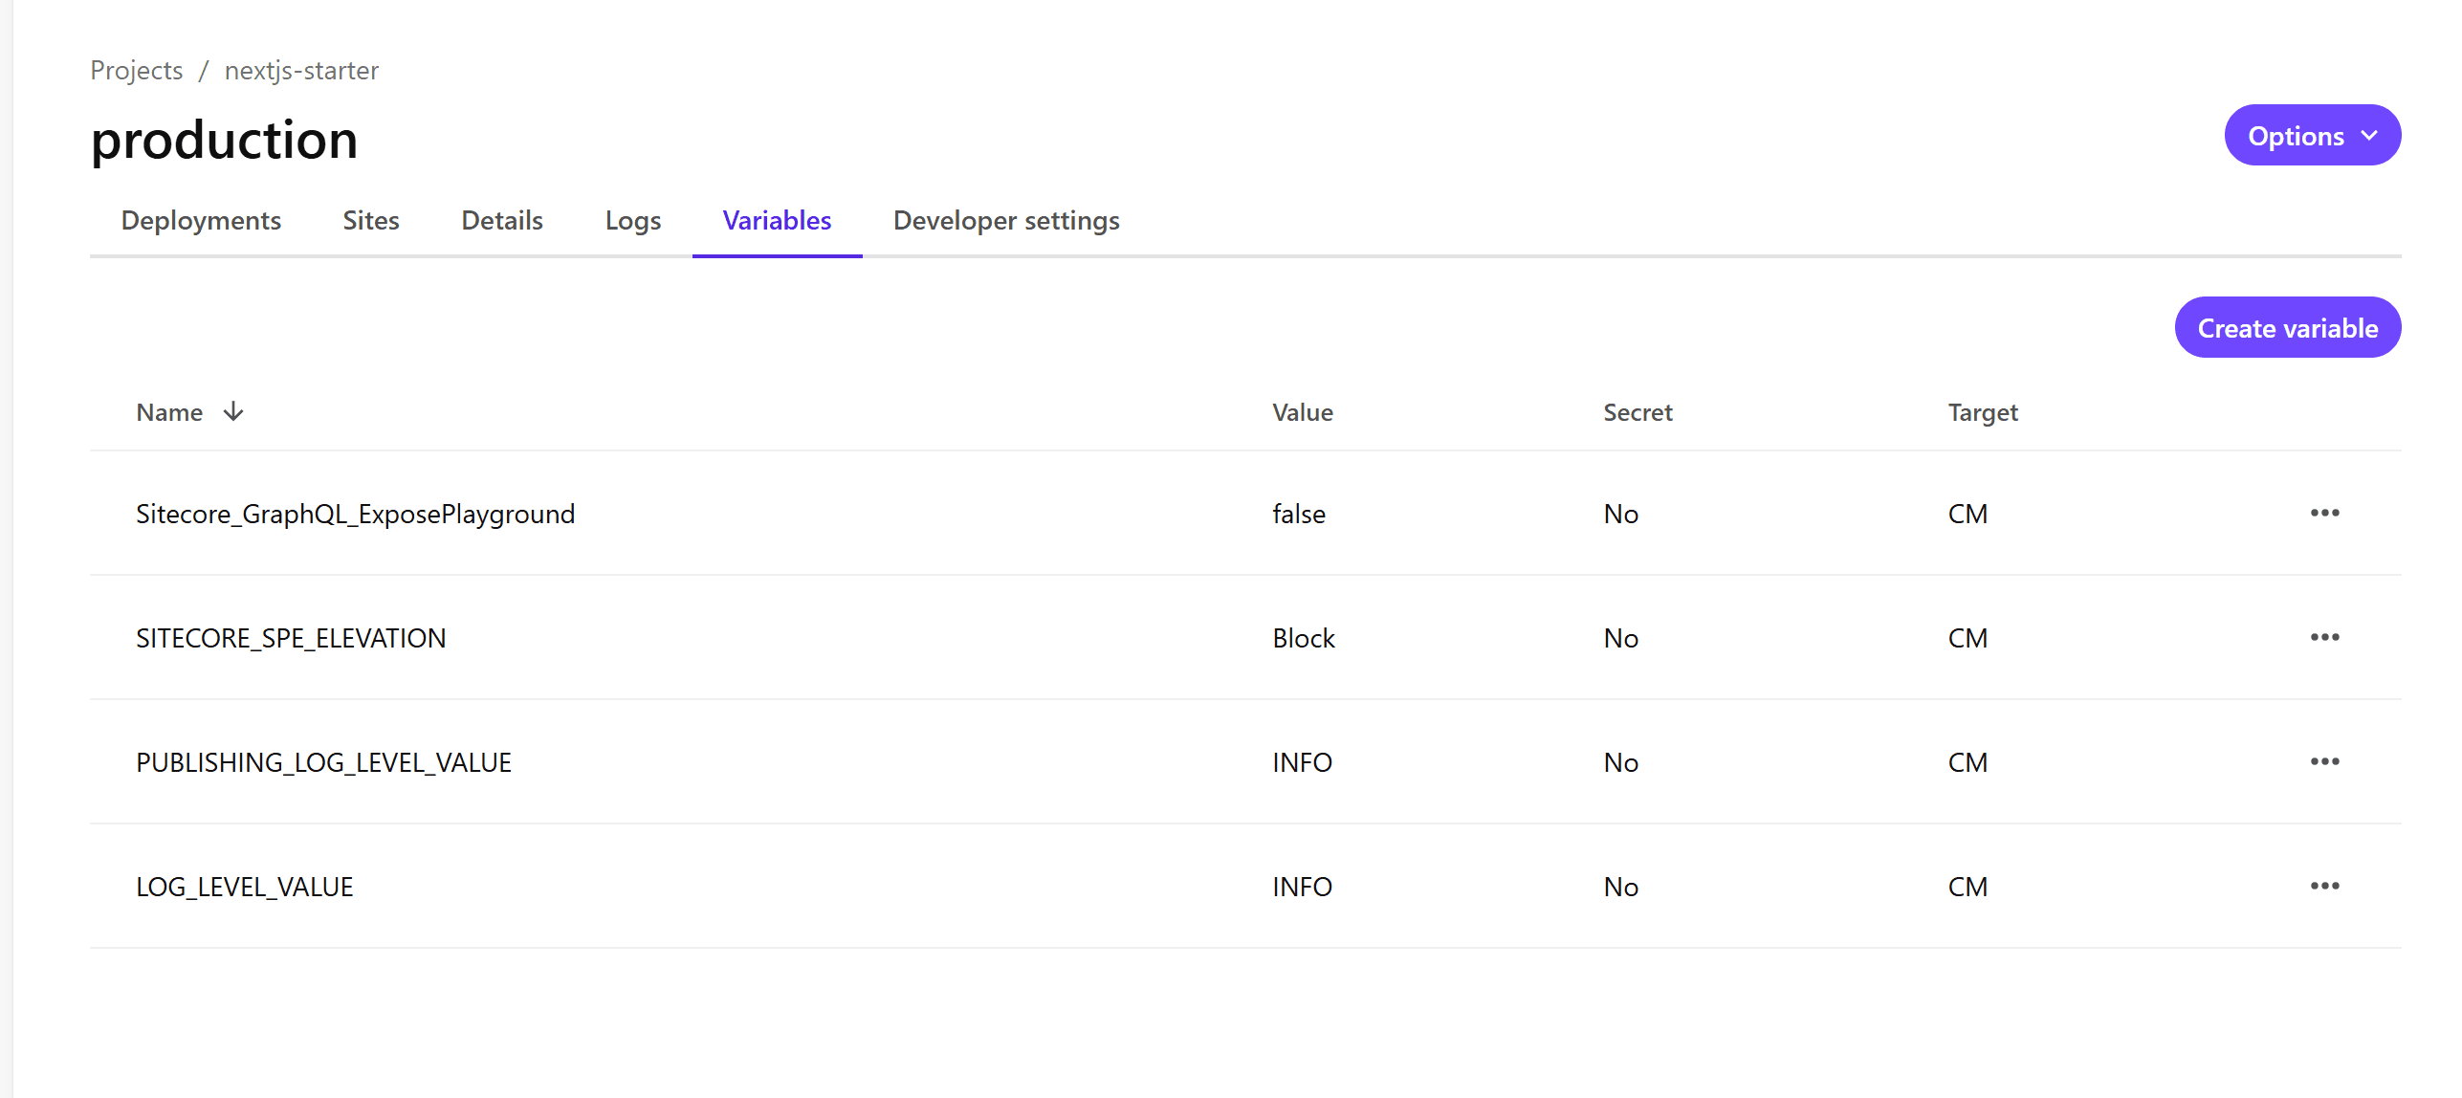This screenshot has width=2462, height=1098.
Task: Go to the Details tab
Action: tap(502, 221)
